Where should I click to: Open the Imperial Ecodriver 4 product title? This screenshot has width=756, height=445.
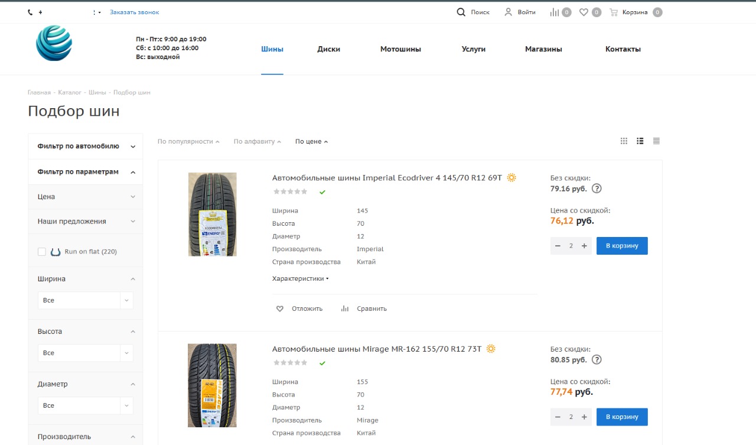point(387,178)
